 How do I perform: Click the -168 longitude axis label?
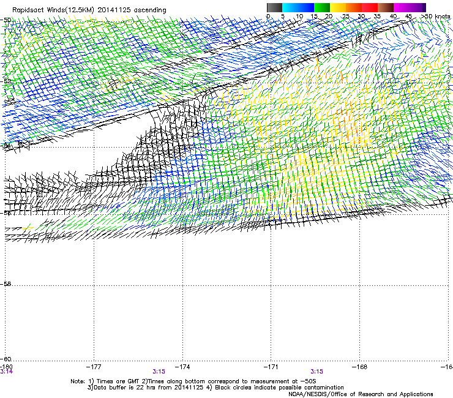tap(360, 367)
